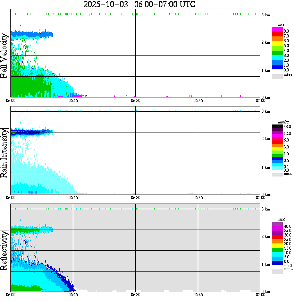The width and height of the screenshot is (295, 301).
Task: Click the dBZ unit label of reflectivity legend
Action: [x=281, y=220]
